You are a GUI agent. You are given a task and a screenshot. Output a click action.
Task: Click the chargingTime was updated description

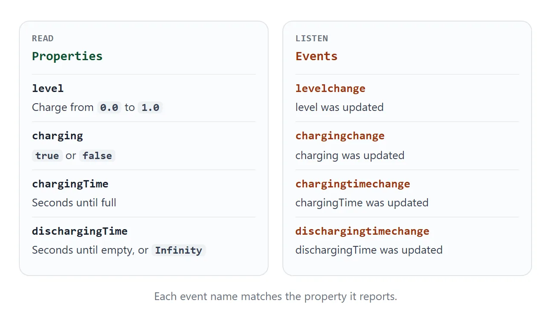362,202
